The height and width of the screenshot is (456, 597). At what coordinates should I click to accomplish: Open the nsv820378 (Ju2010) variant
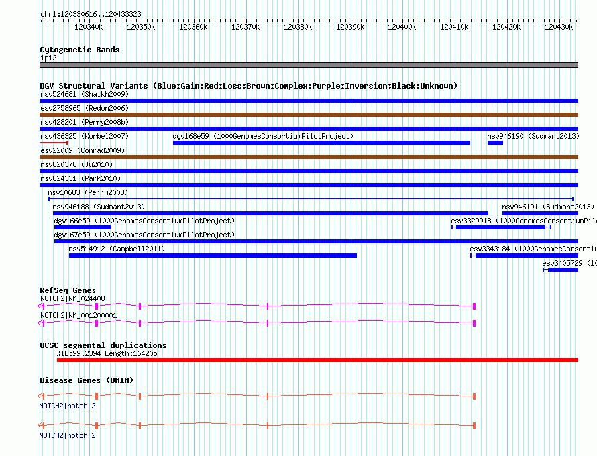76,164
